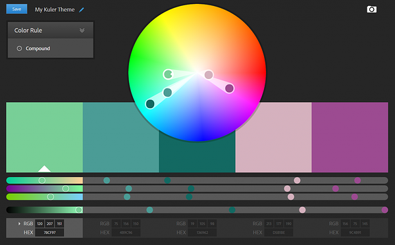
Task: Click the pink dot on the brightness slider track
Action: click(x=303, y=209)
